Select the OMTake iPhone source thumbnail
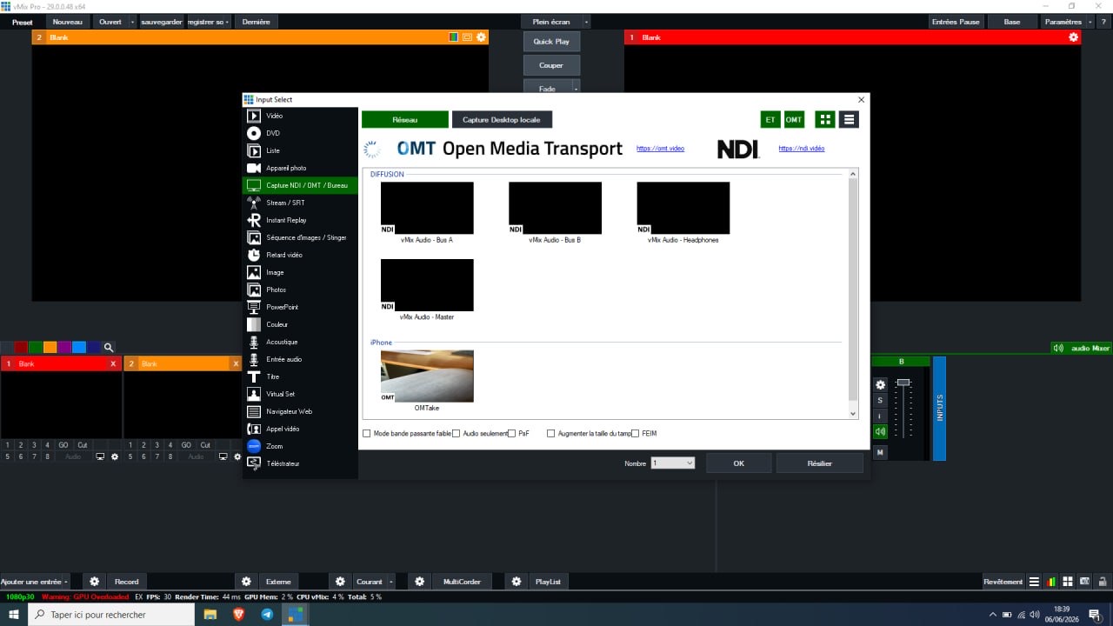 point(427,376)
